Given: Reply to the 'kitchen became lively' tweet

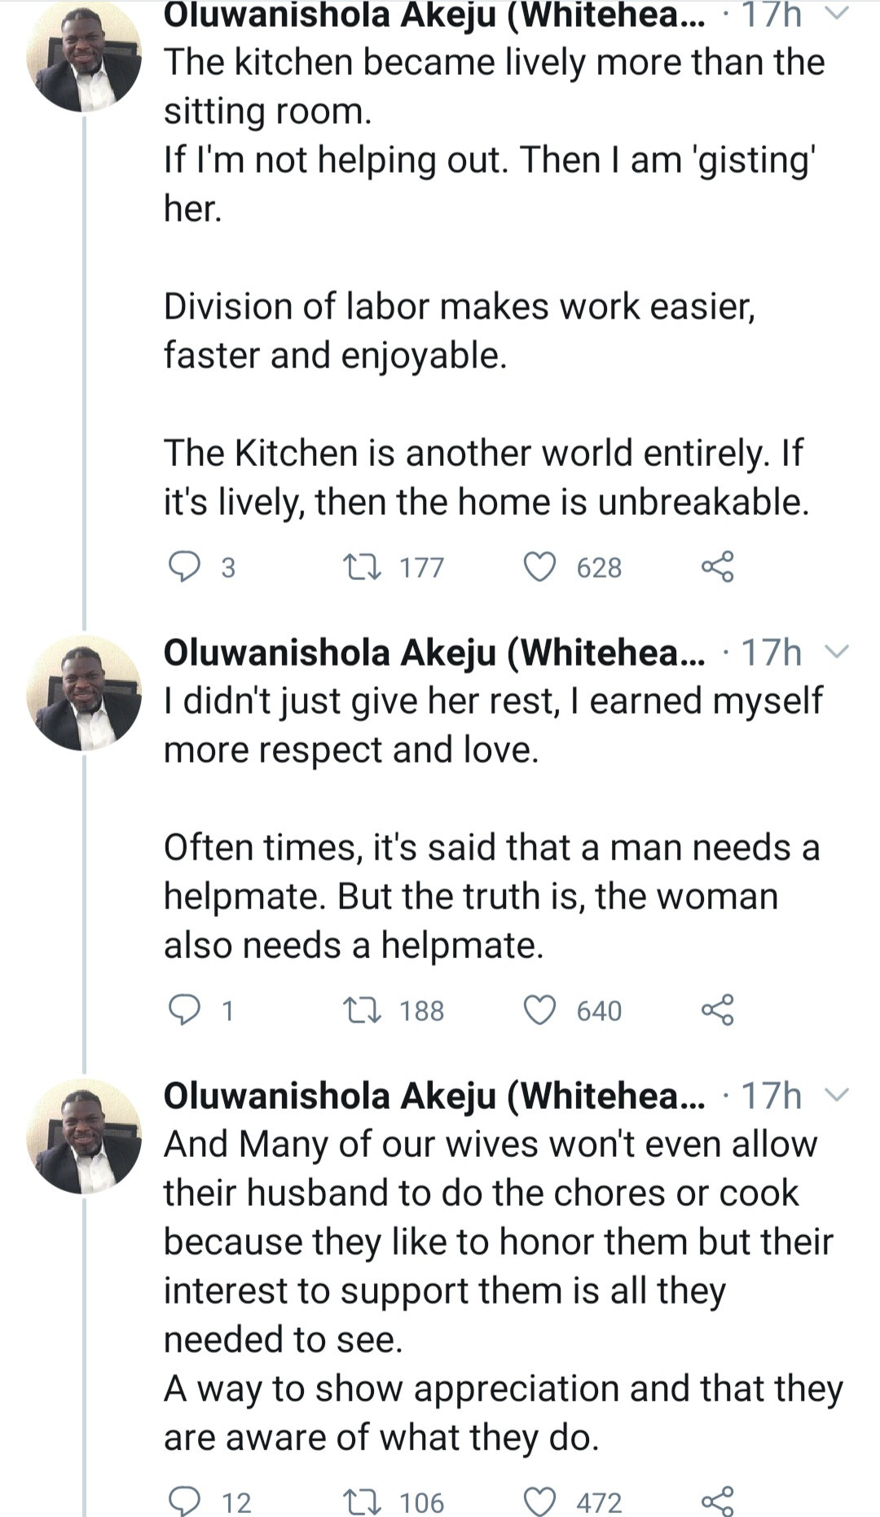Looking at the screenshot, I should pos(184,567).
